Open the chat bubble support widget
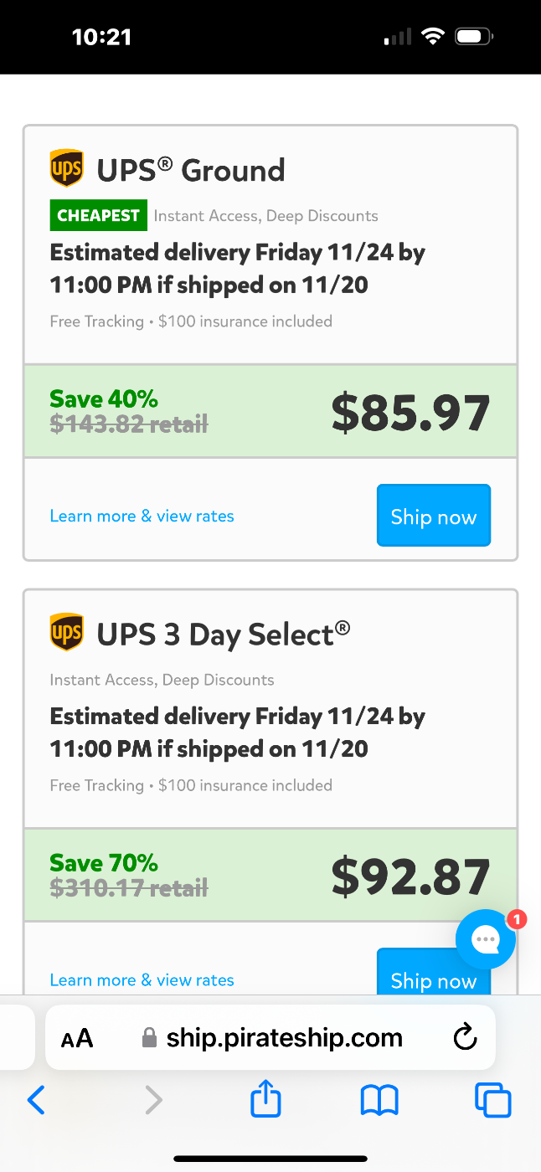The width and height of the screenshot is (541, 1172). click(x=486, y=939)
